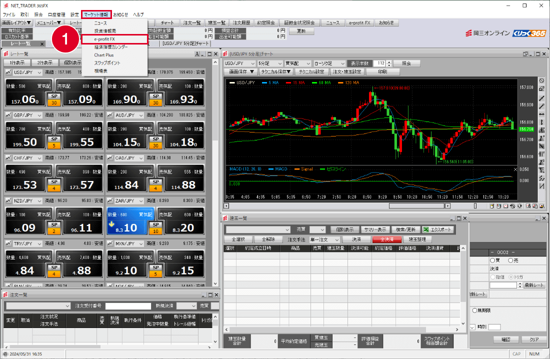Select the trendline drawing tool
The image size is (550, 359).
(541, 98)
